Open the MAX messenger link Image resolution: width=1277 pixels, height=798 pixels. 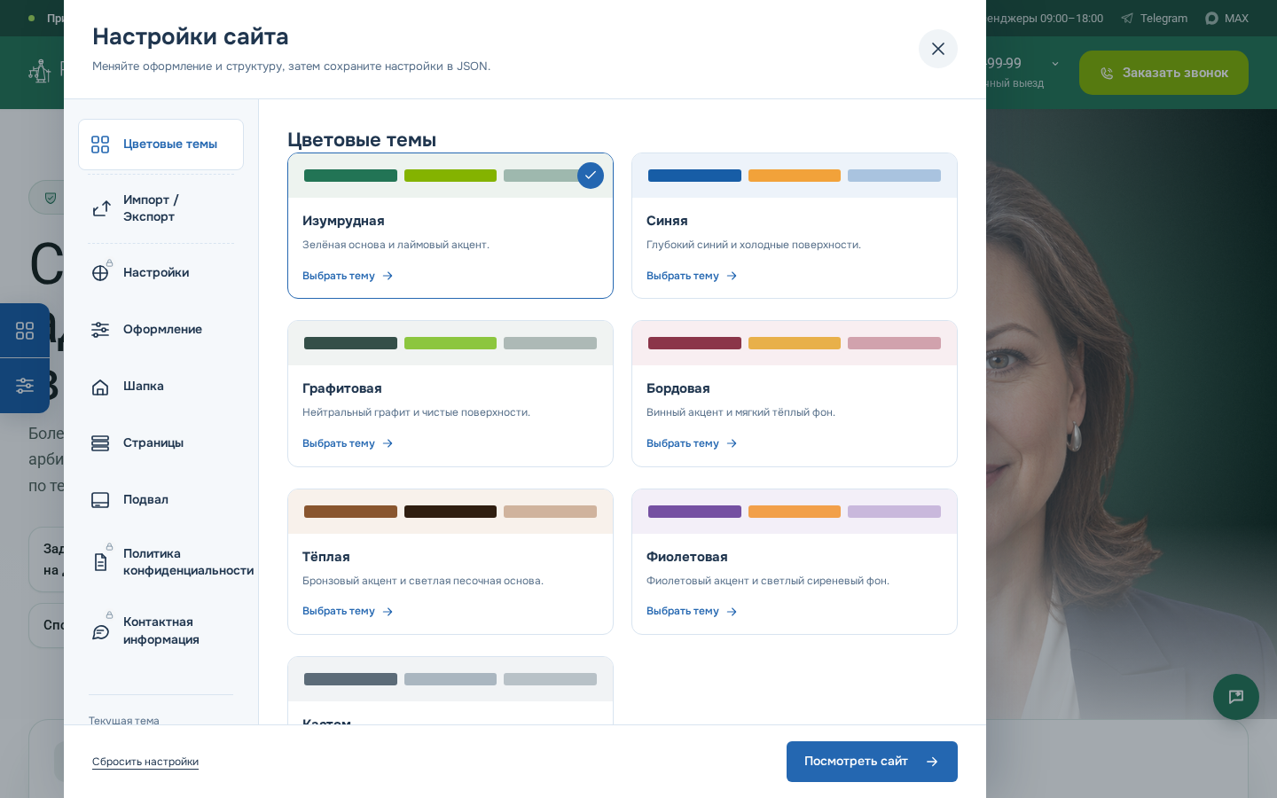(x=1226, y=18)
